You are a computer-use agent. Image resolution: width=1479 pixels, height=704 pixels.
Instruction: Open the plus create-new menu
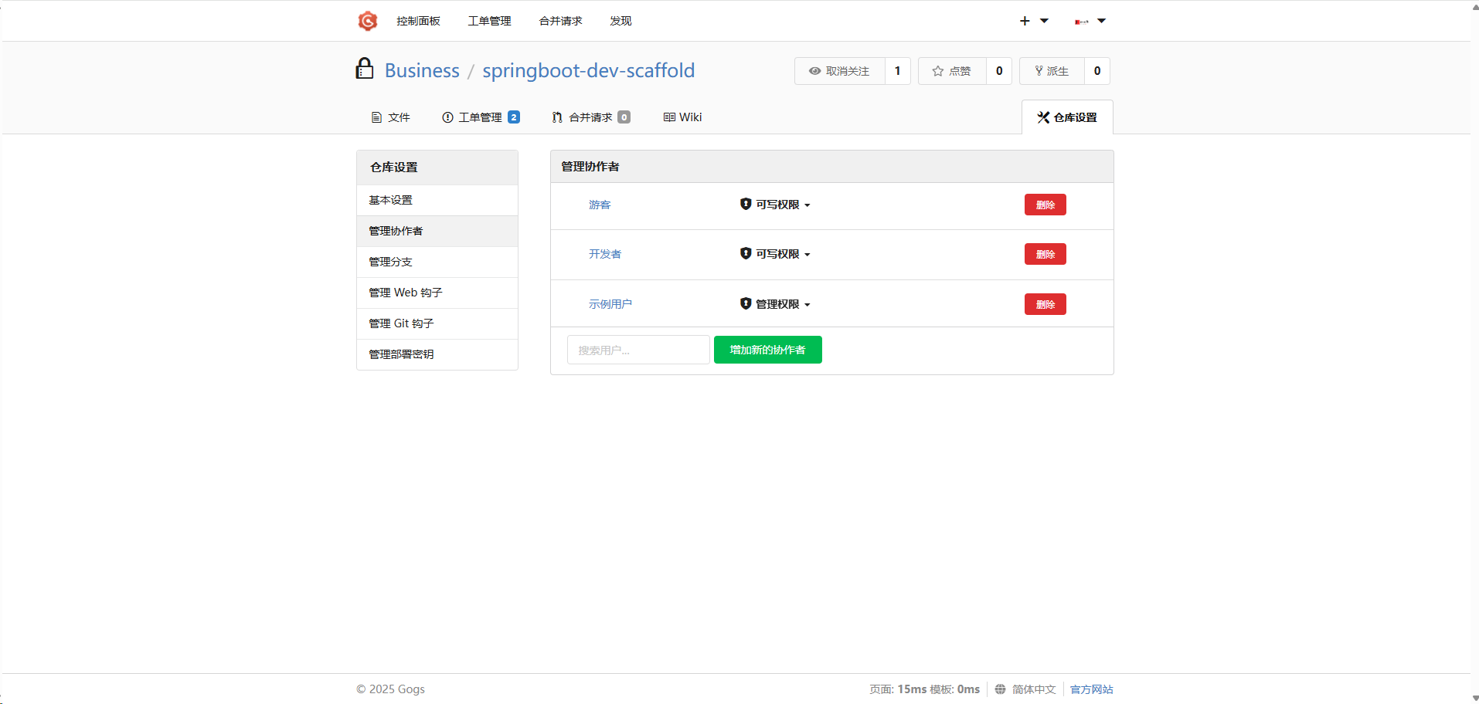(x=1033, y=21)
